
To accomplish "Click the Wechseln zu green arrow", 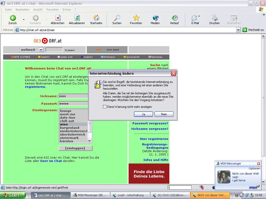I will click(x=244, y=30).
